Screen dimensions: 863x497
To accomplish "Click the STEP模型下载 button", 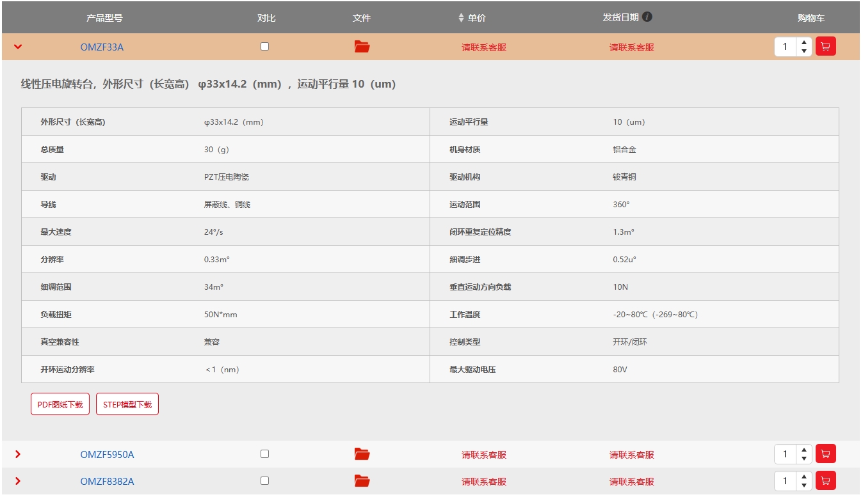I will pos(127,404).
